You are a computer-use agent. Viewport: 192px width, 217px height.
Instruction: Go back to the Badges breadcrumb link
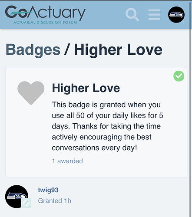point(33,50)
